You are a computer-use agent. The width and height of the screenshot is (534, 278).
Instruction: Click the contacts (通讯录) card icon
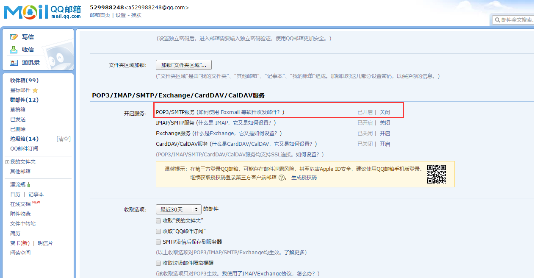(x=14, y=63)
